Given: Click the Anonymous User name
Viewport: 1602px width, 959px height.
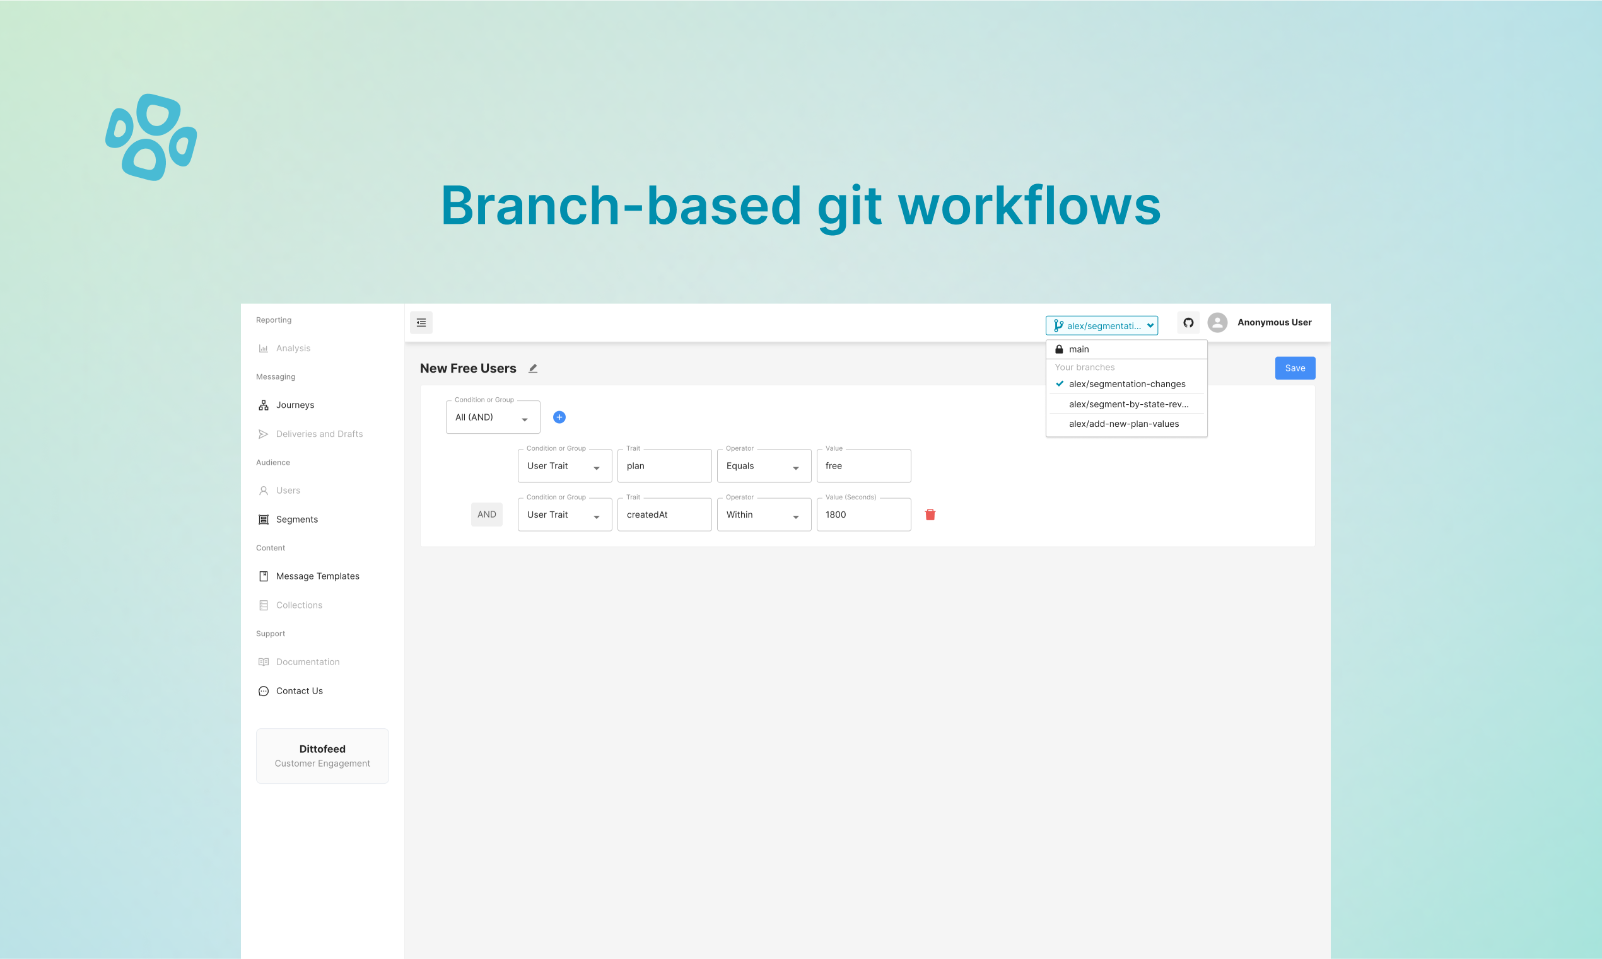Looking at the screenshot, I should [1275, 322].
